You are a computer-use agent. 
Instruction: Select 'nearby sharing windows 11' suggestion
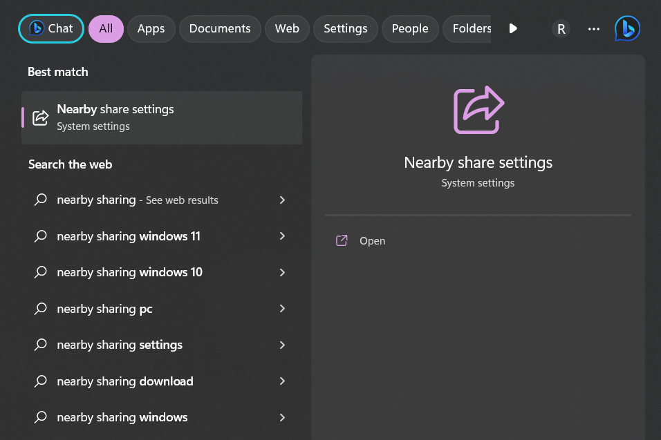162,236
